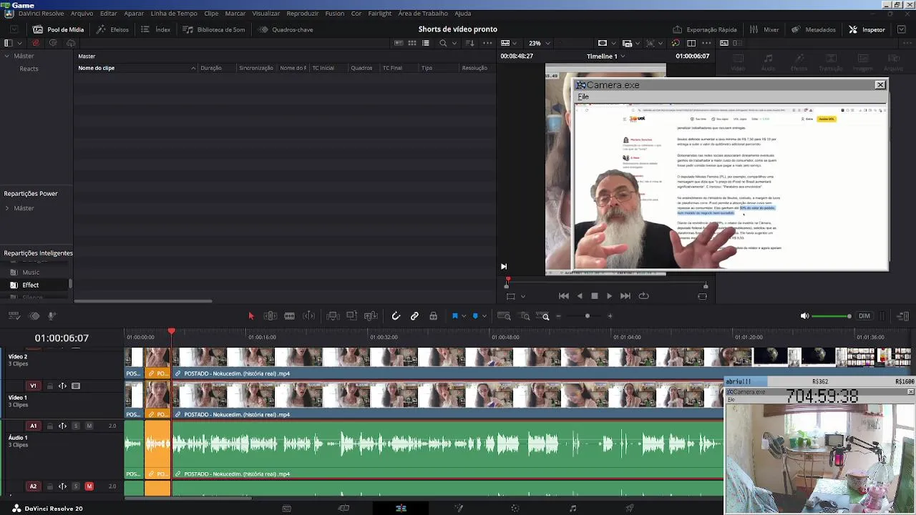Open the Timeline 1 name dropdown

605,56
